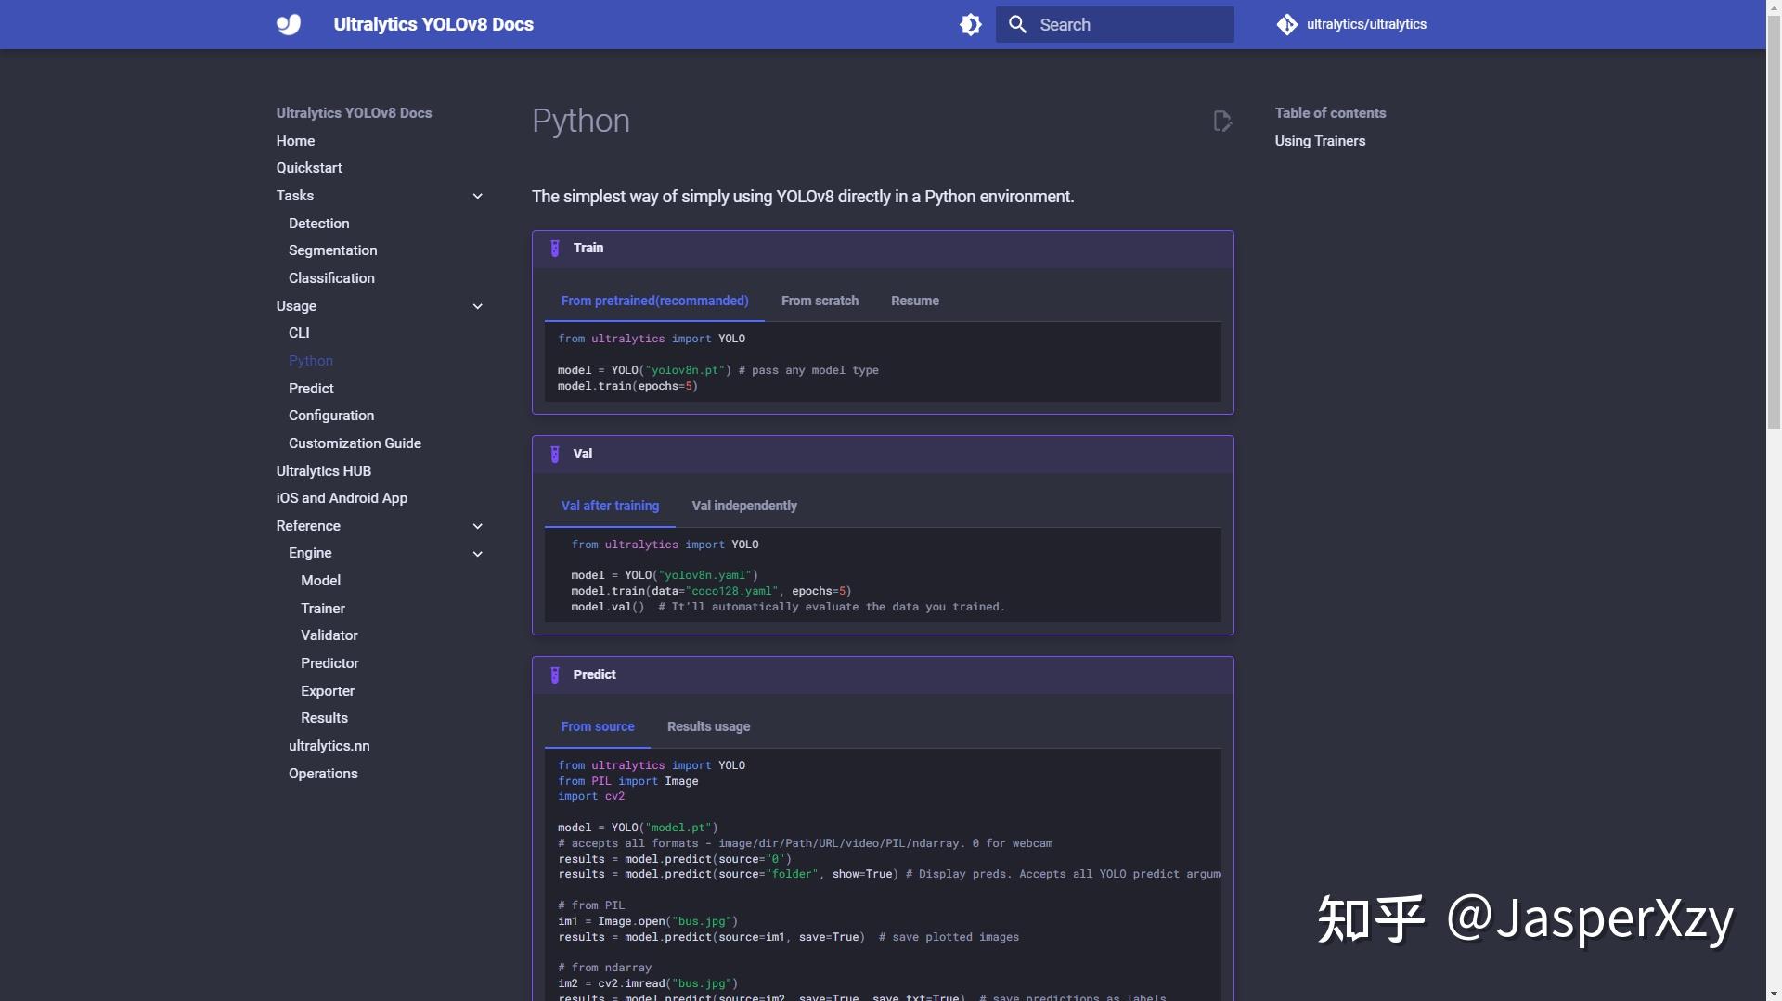1782x1001 pixels.
Task: Open the Exporter reference page
Action: pos(327,691)
